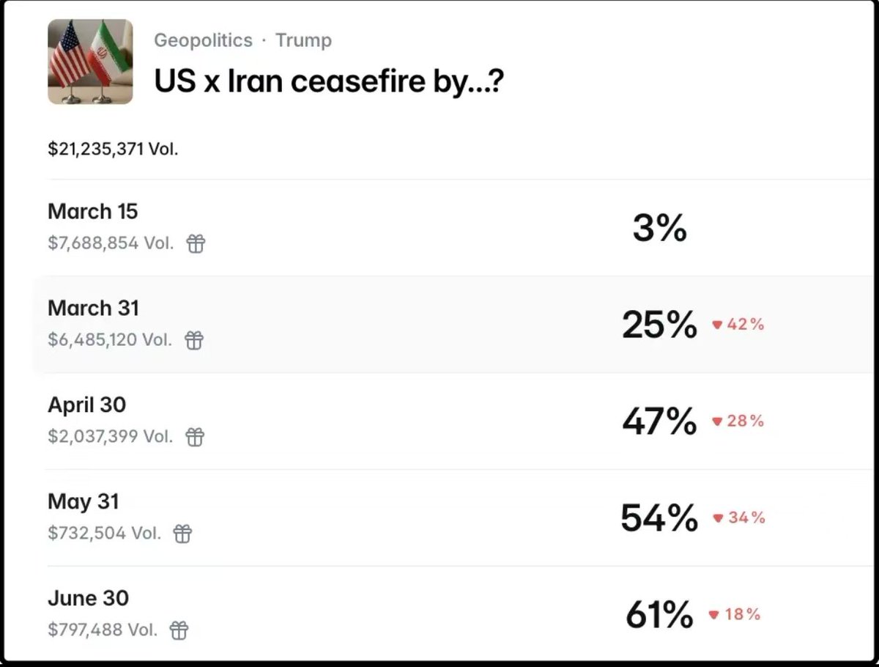Viewport: 879px width, 667px height.
Task: Click the red down arrow next to 28%
Action: pyautogui.click(x=717, y=421)
